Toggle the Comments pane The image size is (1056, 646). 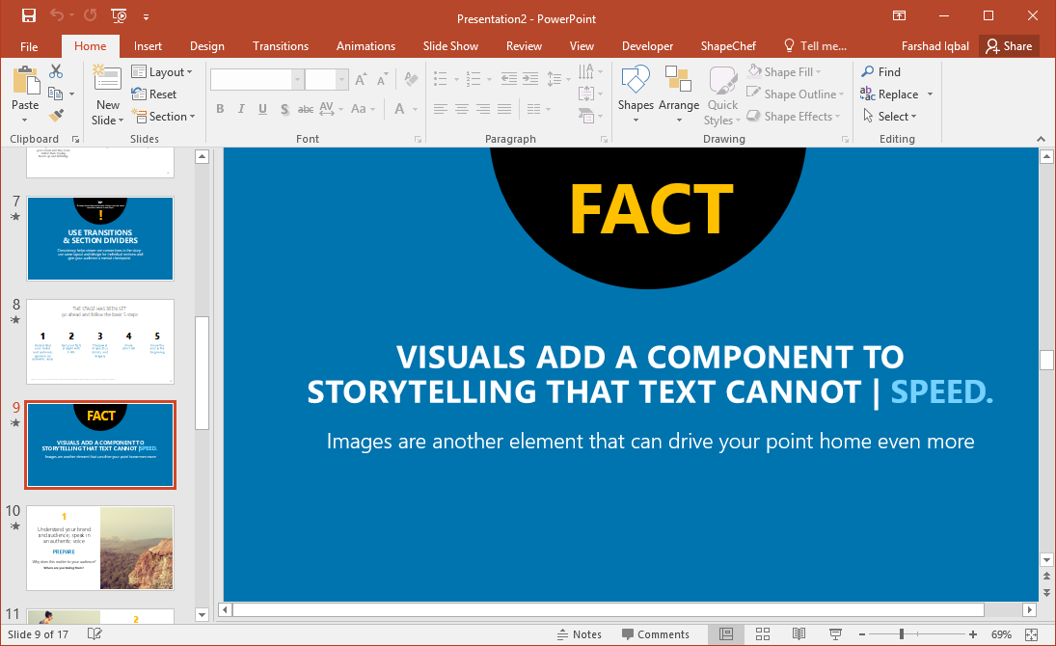coord(655,634)
